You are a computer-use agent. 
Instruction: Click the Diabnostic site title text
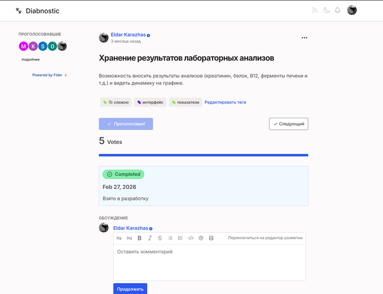43,11
